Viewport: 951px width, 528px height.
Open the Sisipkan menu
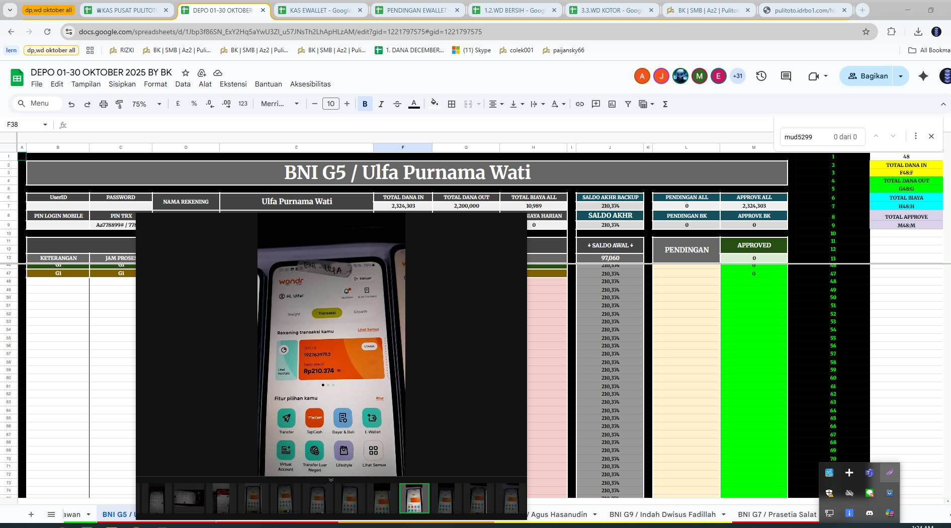(122, 84)
